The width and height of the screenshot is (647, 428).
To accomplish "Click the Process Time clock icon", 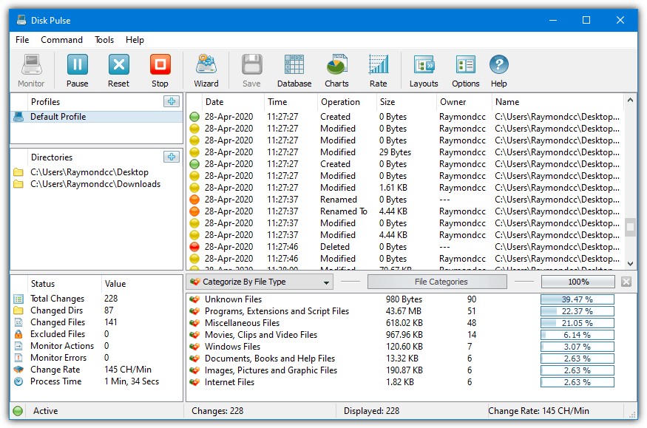I will pyautogui.click(x=18, y=381).
